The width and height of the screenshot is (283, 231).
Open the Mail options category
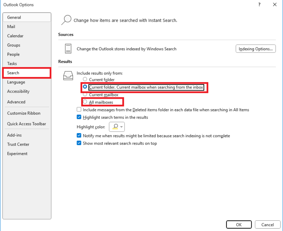pos(27,27)
